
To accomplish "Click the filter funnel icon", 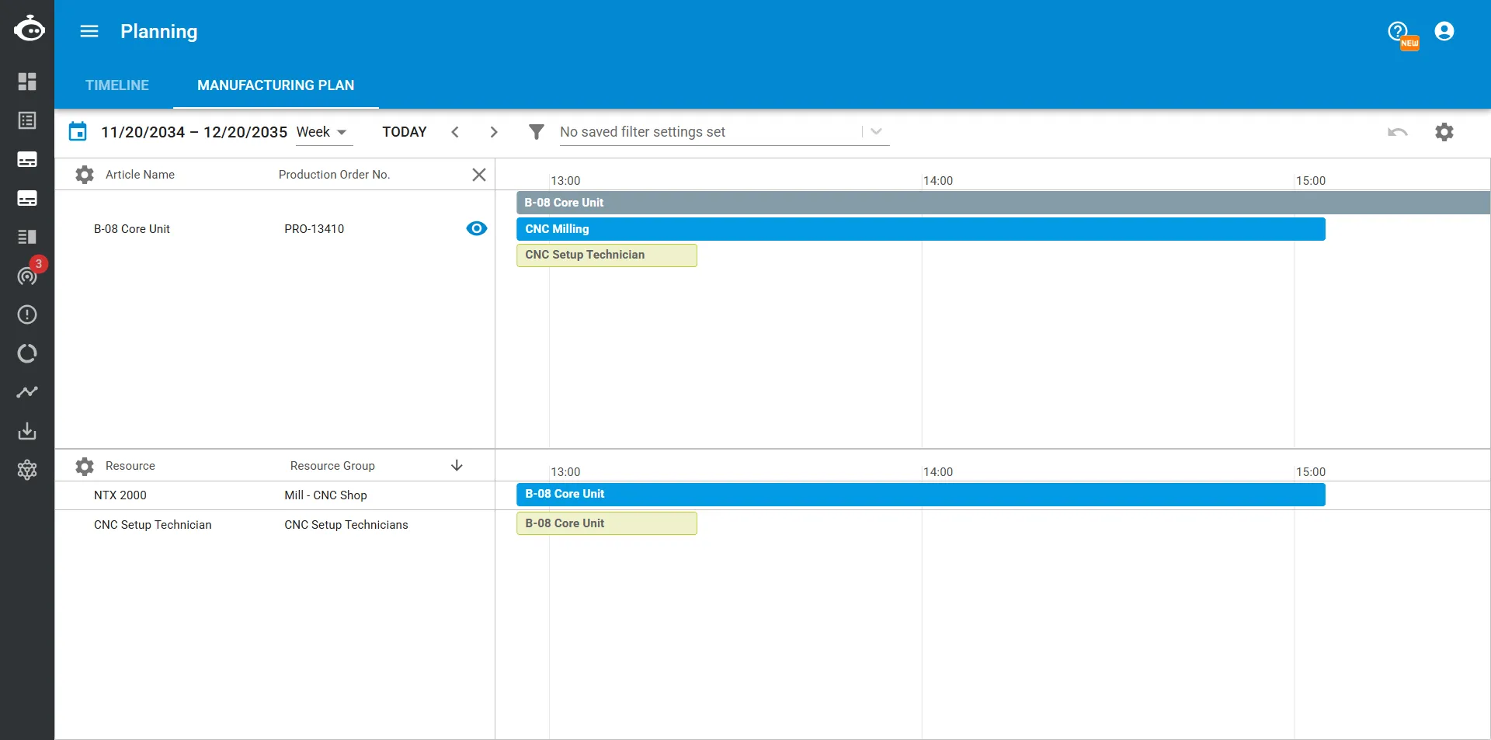I will tap(536, 132).
